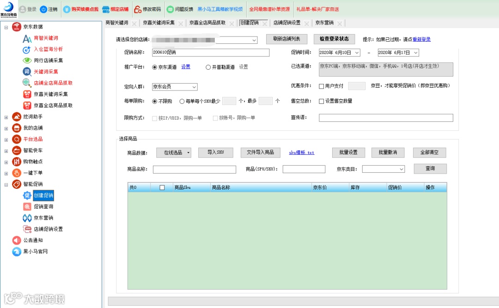Click 一键下单 icon in sidebar
The image size is (499, 308).
tap(17, 173)
